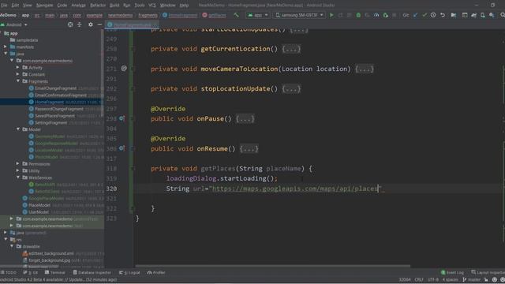Open the app run configuration dropdown
The height and width of the screenshot is (284, 505).
(258, 15)
